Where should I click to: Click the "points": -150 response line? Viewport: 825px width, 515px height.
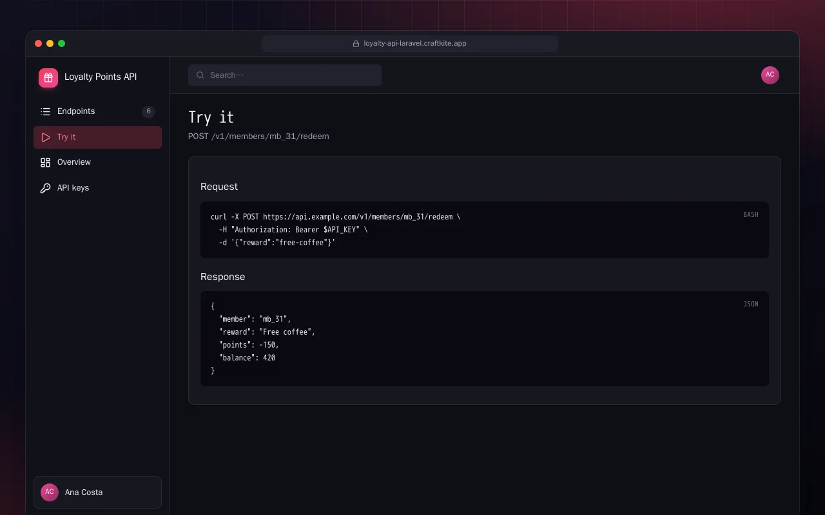coord(249,345)
